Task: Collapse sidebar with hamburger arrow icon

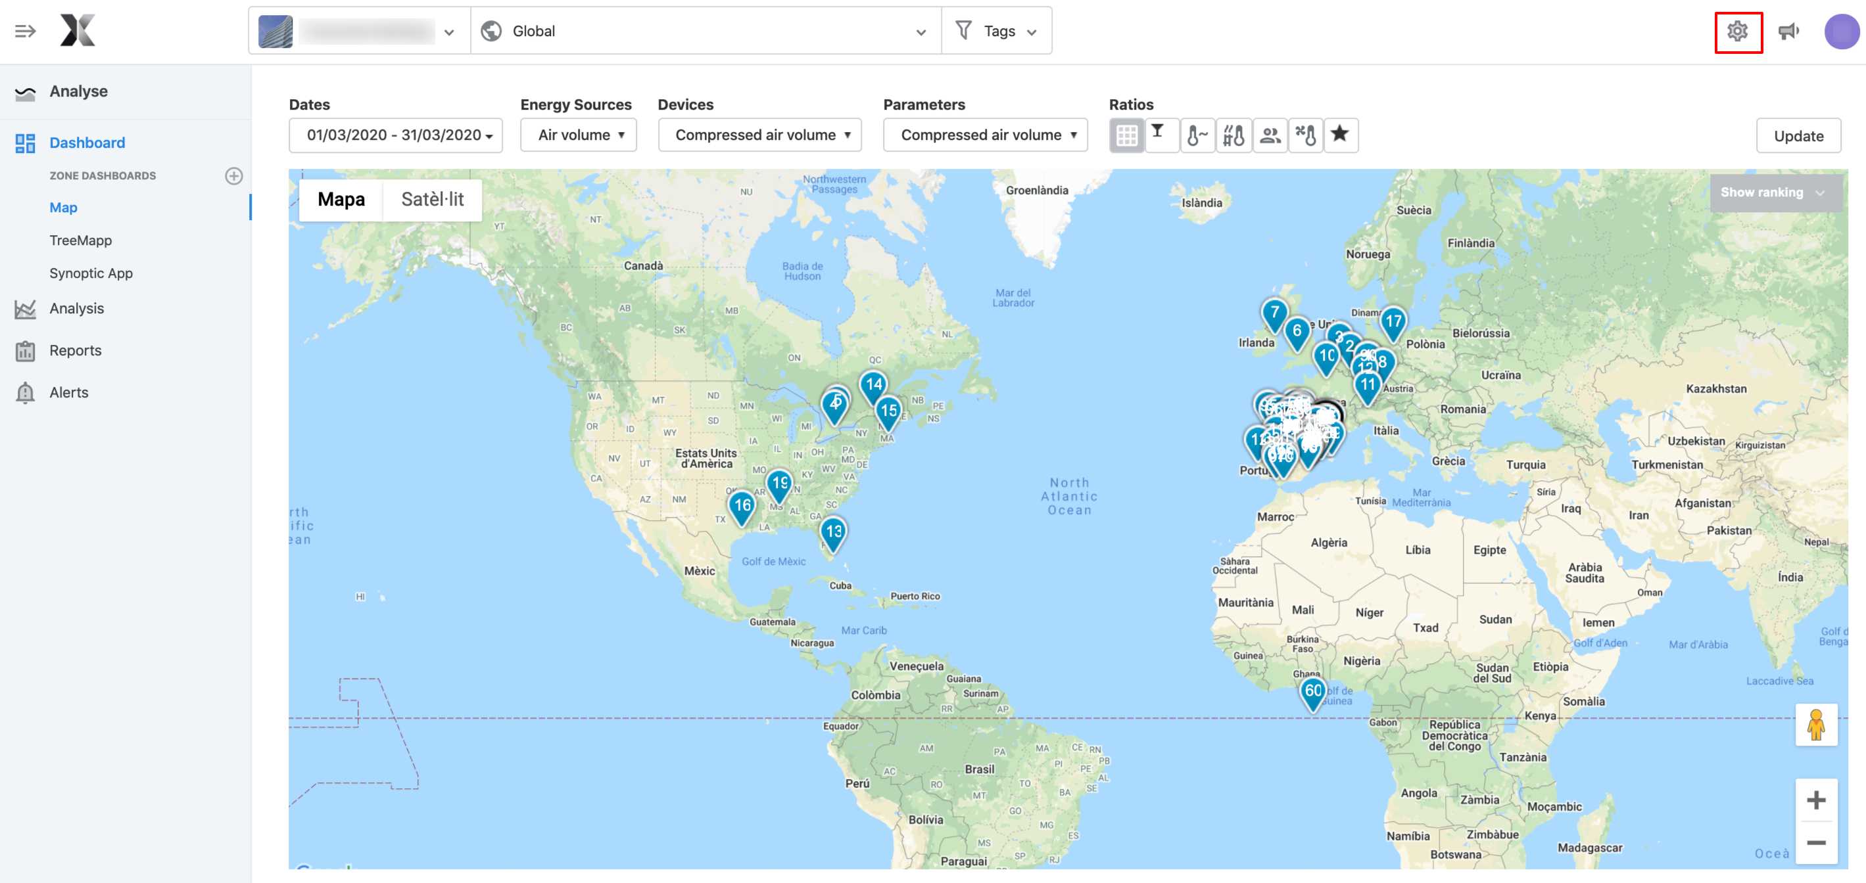Action: click(26, 31)
